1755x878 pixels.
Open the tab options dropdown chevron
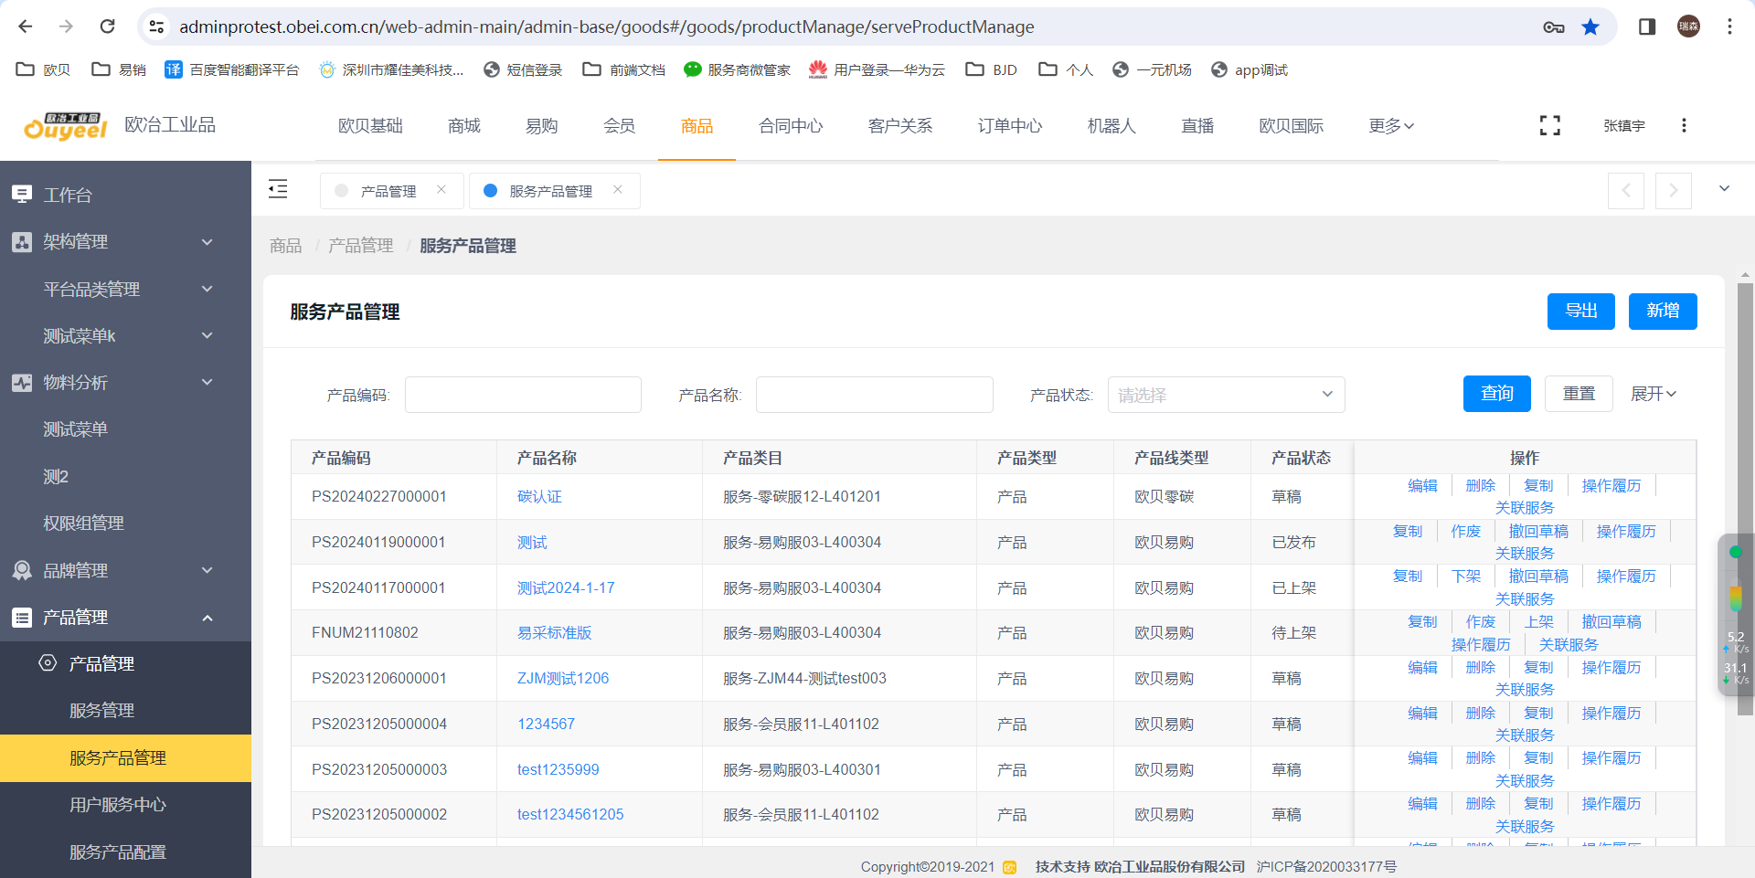coord(1724,189)
